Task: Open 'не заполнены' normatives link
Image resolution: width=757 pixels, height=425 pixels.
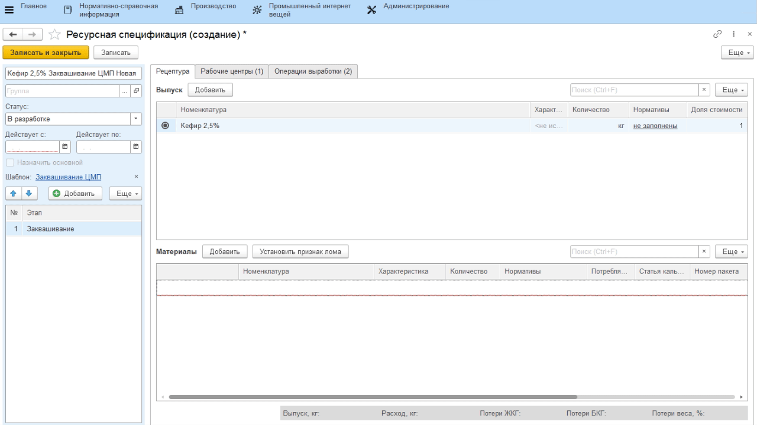Action: coord(655,126)
